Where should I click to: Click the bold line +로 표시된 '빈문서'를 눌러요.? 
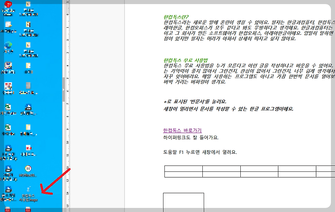(x=195, y=101)
